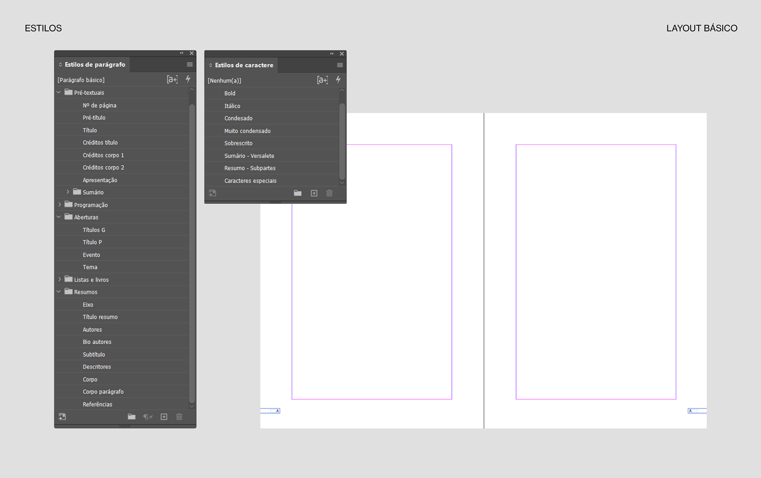Click quick apply lightning icon in Paragraph Styles
Screen dimensions: 761x478
point(188,79)
